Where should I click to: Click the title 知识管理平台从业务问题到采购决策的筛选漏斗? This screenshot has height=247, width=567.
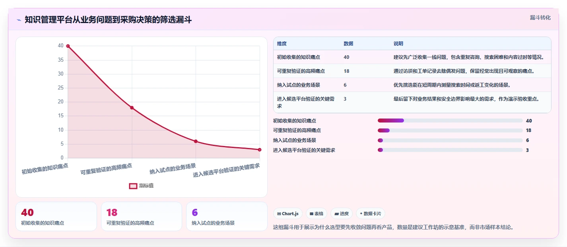[x=108, y=19]
